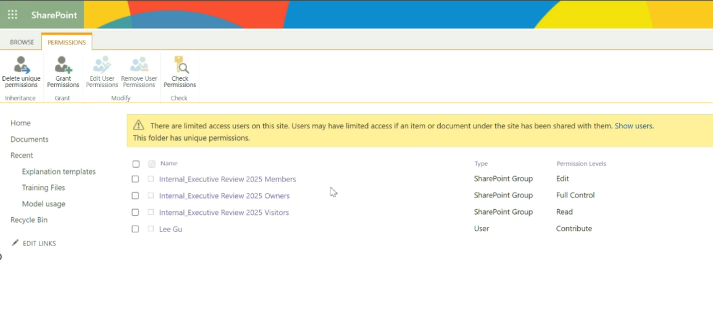
Task: Click the pencil icon next to EDIT LINKS
Action: coord(15,243)
